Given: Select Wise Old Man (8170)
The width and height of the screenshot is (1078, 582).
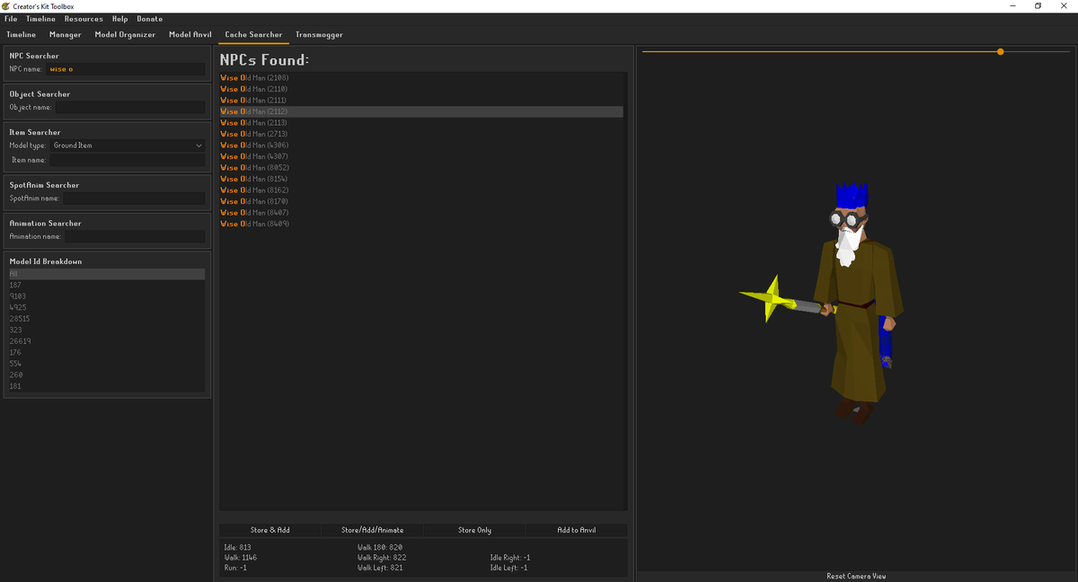Looking at the screenshot, I should coord(421,201).
